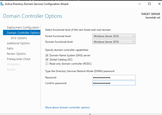This screenshot has width=162, height=115.
Task: Click the wizard app icon in title bar
Action: [2, 4]
